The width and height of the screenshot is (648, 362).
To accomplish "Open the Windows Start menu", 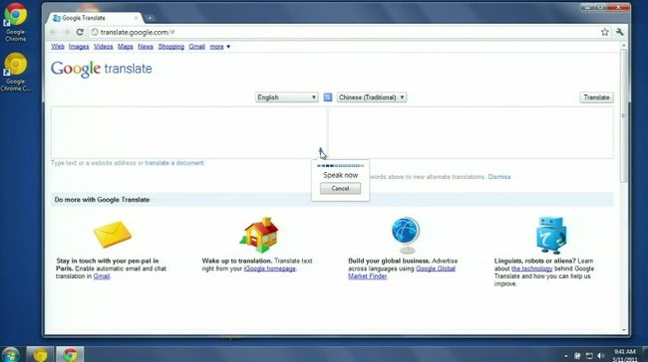I will point(10,355).
